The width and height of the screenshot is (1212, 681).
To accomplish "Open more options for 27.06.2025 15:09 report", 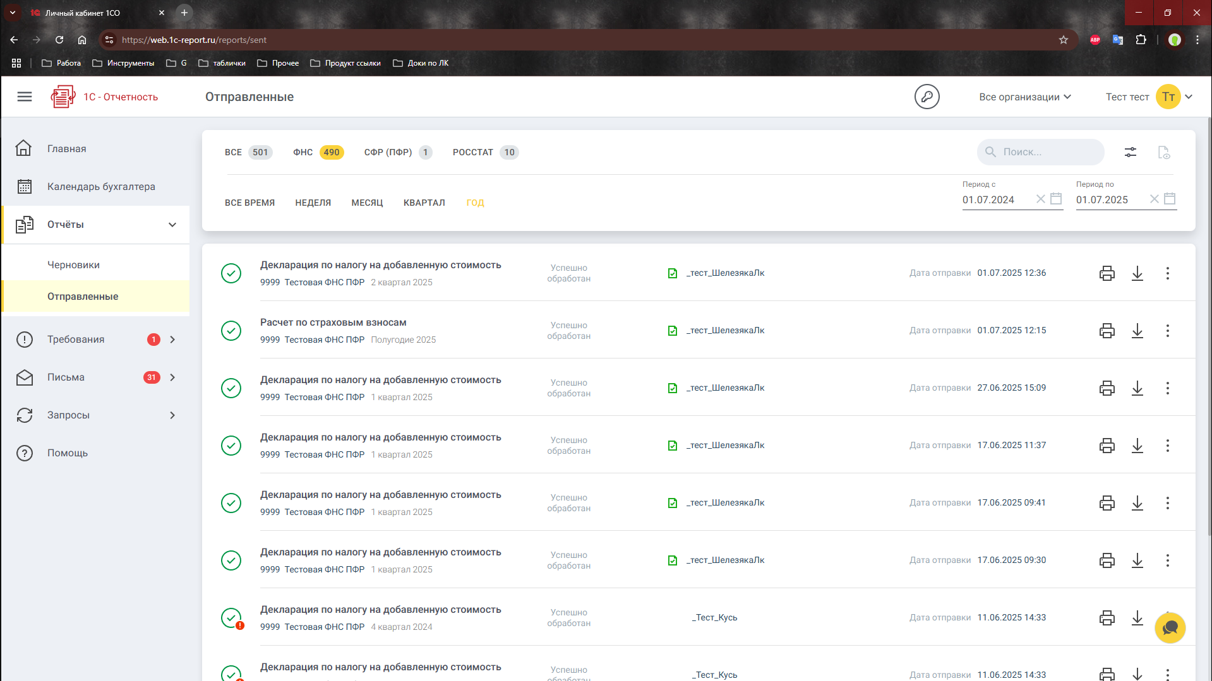I will click(1167, 388).
